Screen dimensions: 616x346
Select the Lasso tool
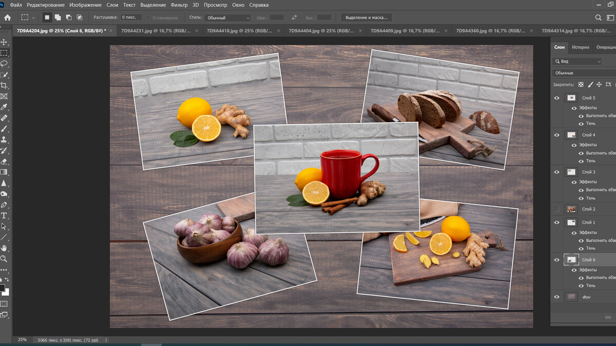(4, 64)
